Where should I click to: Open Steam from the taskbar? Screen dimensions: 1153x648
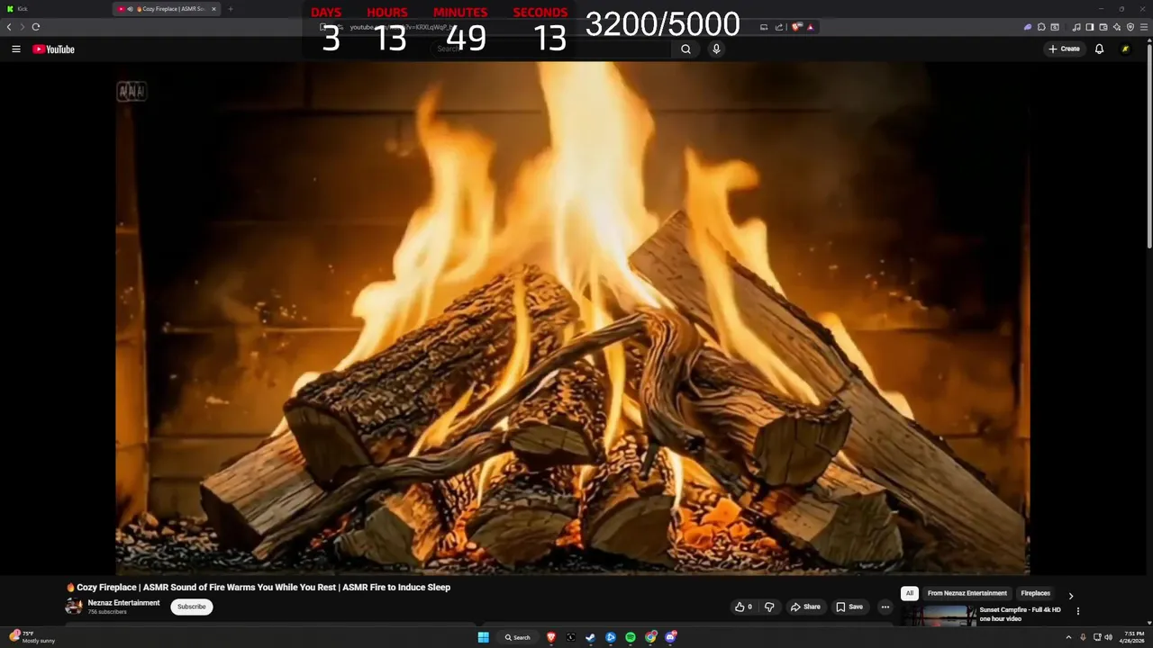coord(591,637)
